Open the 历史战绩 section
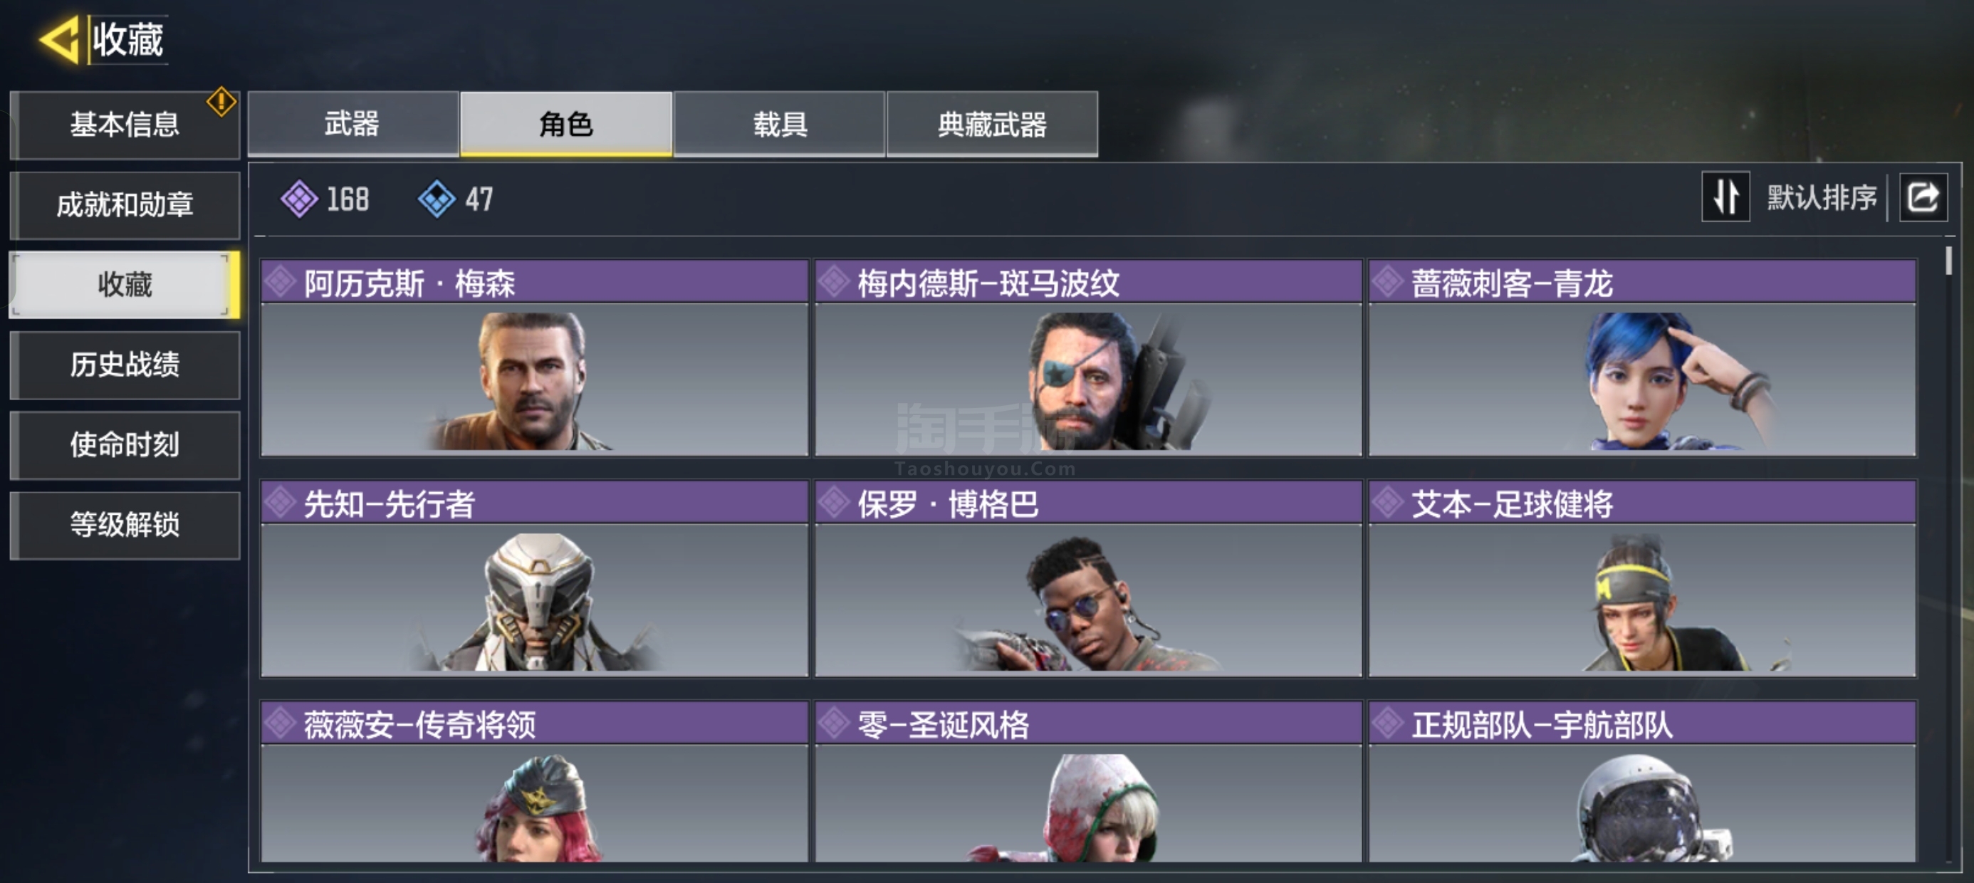The height and width of the screenshot is (883, 1974). coord(125,365)
